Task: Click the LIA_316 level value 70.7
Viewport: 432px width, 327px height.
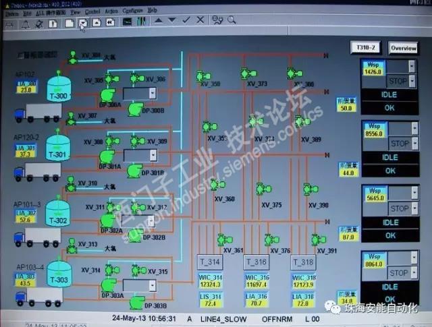Action: click(x=256, y=303)
